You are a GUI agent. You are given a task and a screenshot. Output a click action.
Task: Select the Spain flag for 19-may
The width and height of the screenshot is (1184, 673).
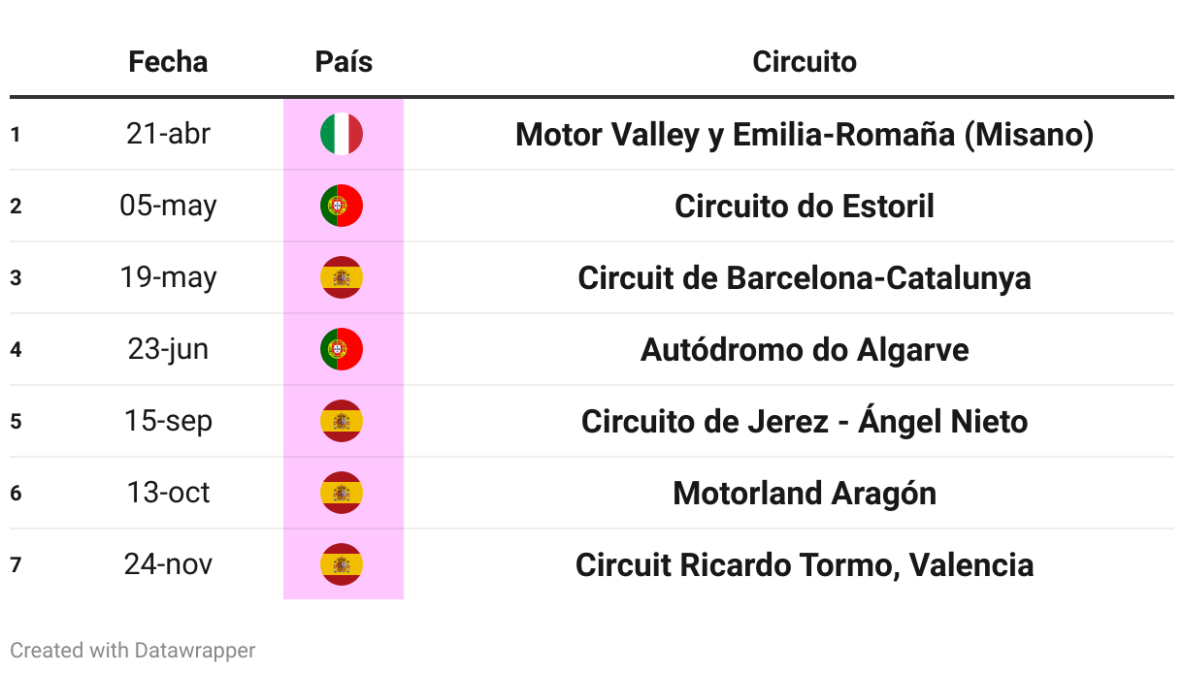(x=342, y=277)
